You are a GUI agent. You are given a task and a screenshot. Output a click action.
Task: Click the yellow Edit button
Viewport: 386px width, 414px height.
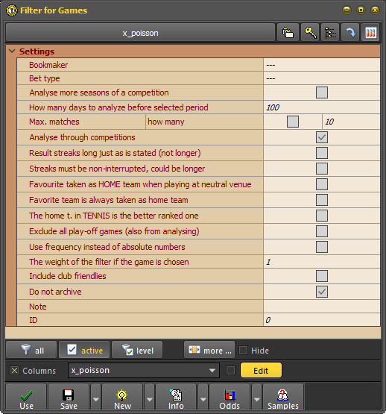261,371
